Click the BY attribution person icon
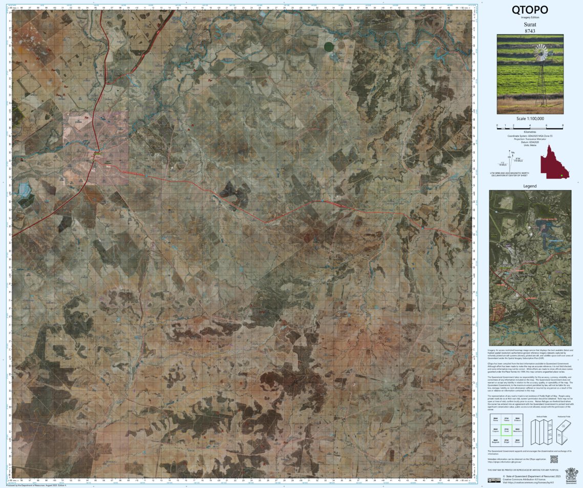This screenshot has height=488, width=583. point(495,480)
